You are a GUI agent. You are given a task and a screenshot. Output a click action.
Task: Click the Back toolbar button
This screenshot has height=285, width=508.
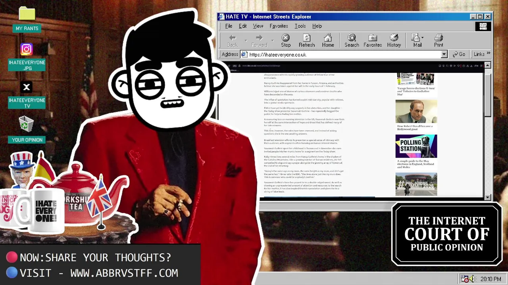point(233,41)
